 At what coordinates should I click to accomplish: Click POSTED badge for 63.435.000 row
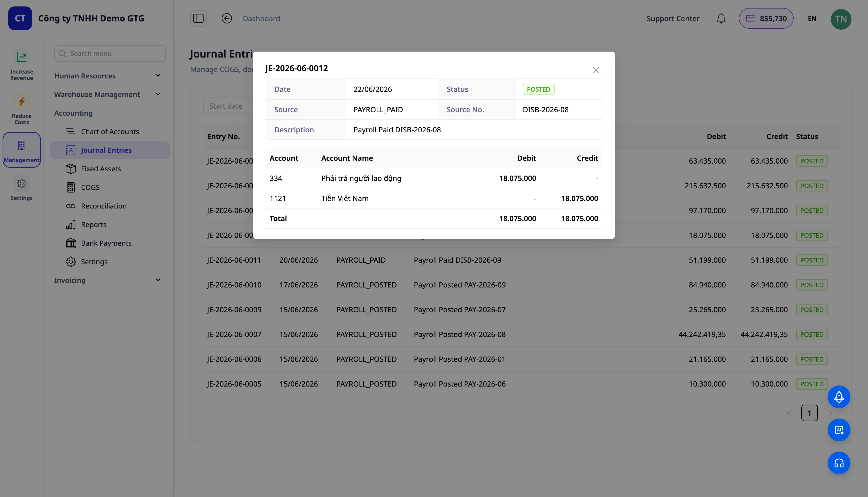[812, 161]
